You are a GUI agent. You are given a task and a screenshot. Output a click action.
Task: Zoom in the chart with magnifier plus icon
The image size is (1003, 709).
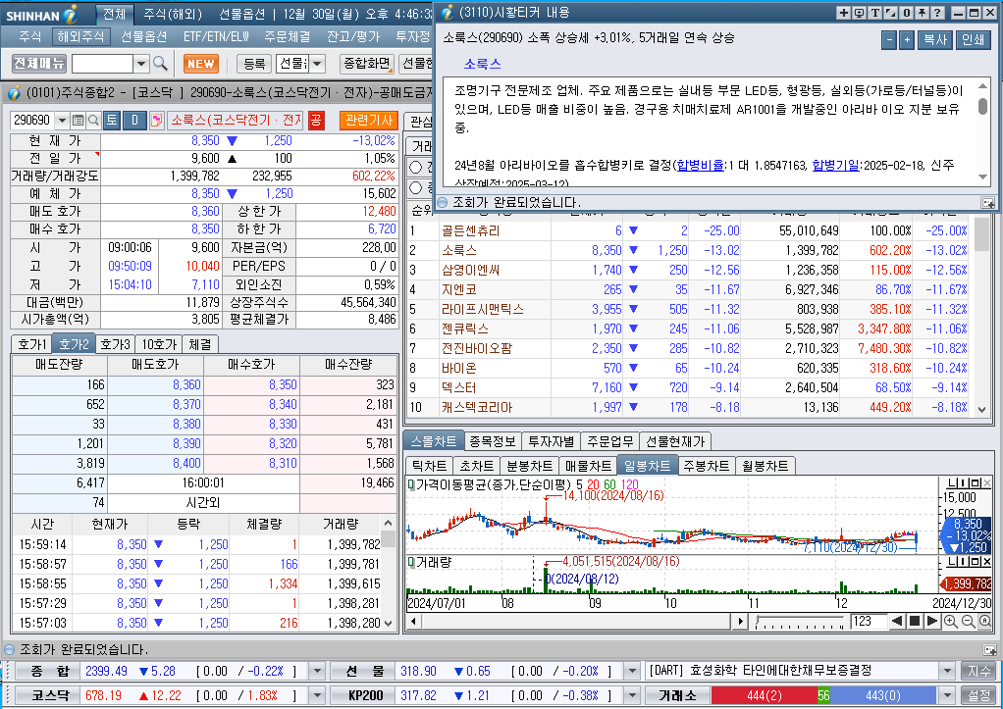tap(951, 621)
